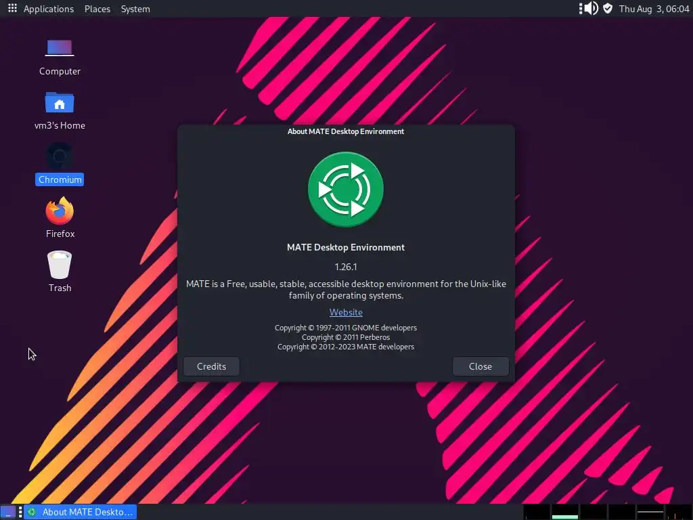Click the Close button in the About dialog

(480, 366)
